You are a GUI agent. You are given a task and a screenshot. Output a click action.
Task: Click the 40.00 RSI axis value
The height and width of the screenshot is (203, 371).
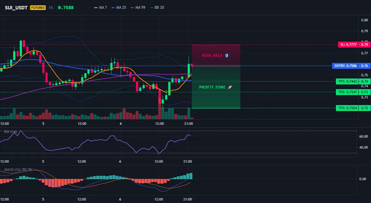pyautogui.click(x=364, y=147)
